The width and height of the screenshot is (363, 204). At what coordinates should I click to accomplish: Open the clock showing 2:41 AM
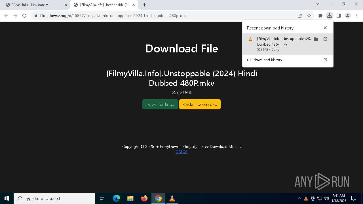[x=339, y=198]
